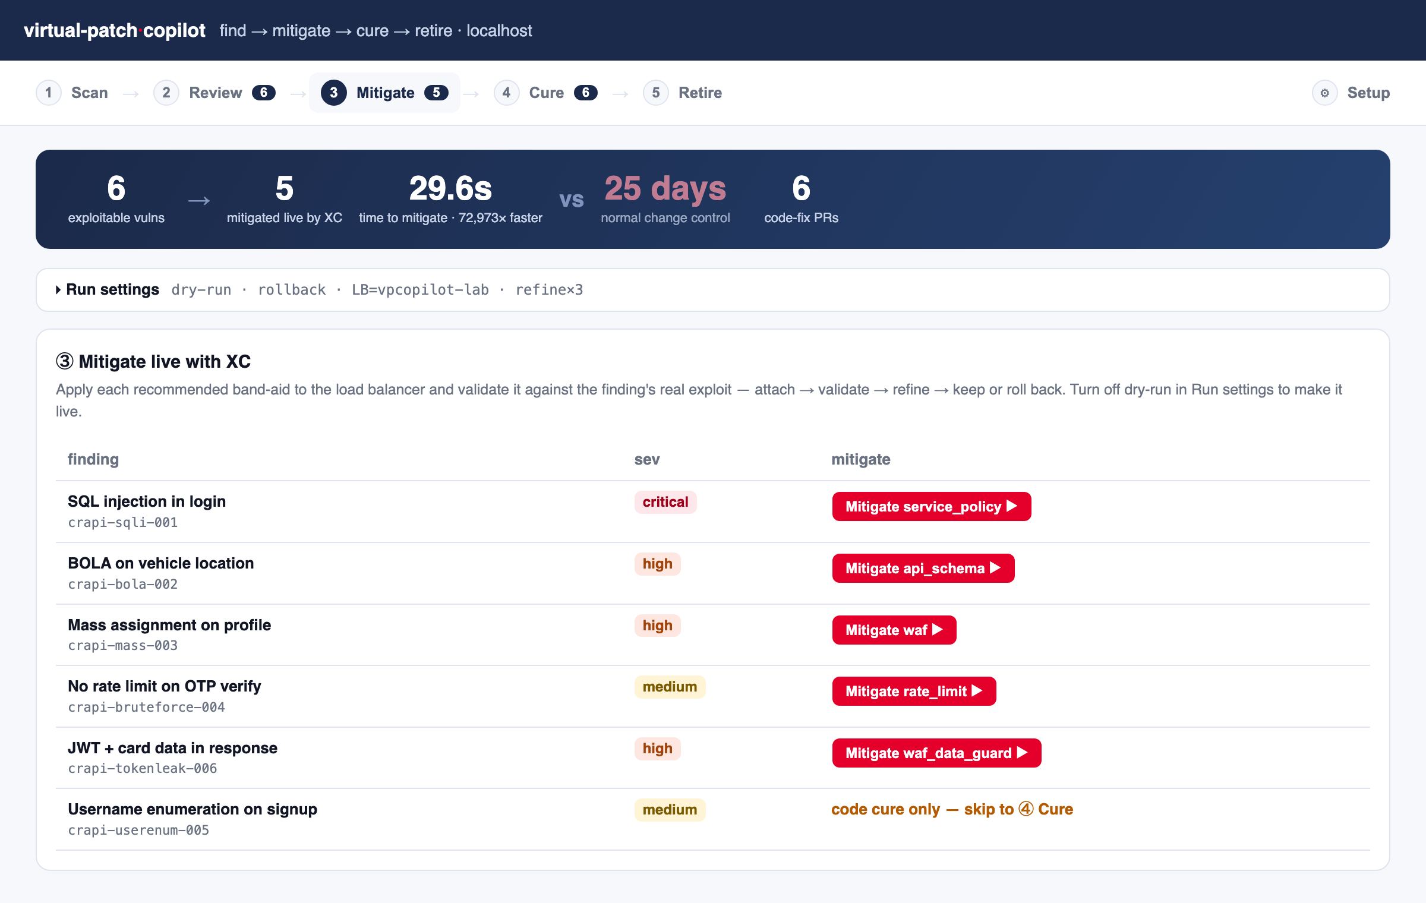Screen dimensions: 1426x903
Task: Click the step 4 circle number icon
Action: 506,93
